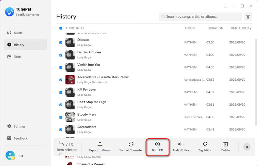The image size is (258, 166).
Task: Uncheck the Disease track checkbox
Action: click(x=61, y=43)
